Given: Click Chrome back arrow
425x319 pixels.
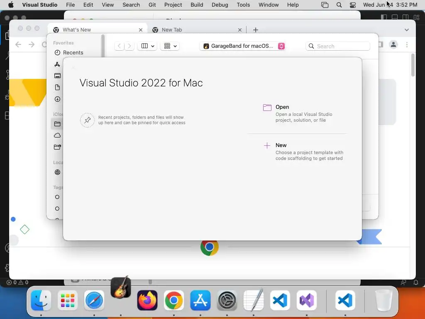Looking at the screenshot, I should click(x=18, y=44).
